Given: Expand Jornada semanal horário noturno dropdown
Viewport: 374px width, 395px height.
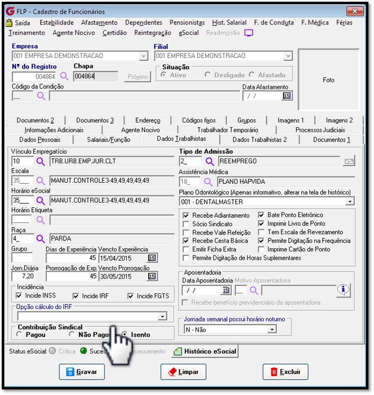Looking at the screenshot, I should click(272, 329).
